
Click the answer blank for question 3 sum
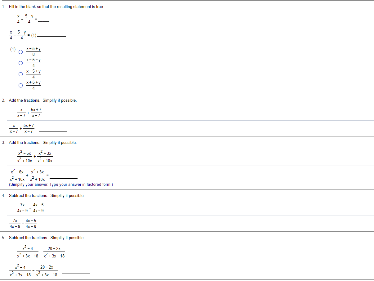coord(64,176)
